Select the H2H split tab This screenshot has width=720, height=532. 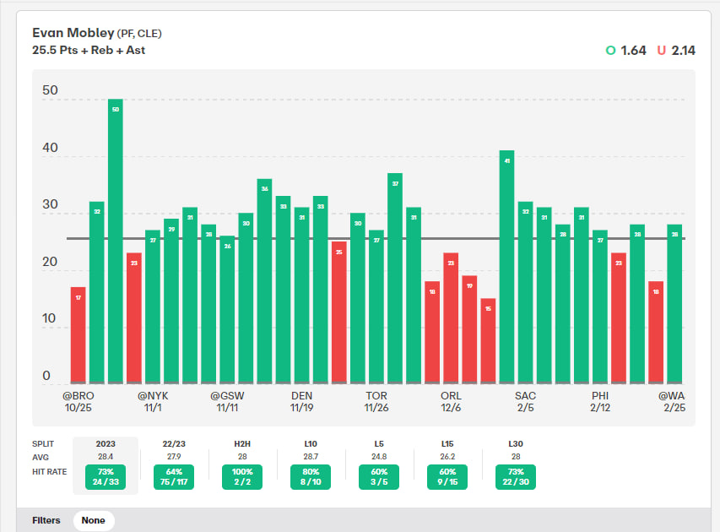(x=242, y=444)
